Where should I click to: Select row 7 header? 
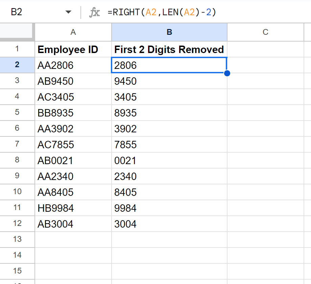point(17,144)
